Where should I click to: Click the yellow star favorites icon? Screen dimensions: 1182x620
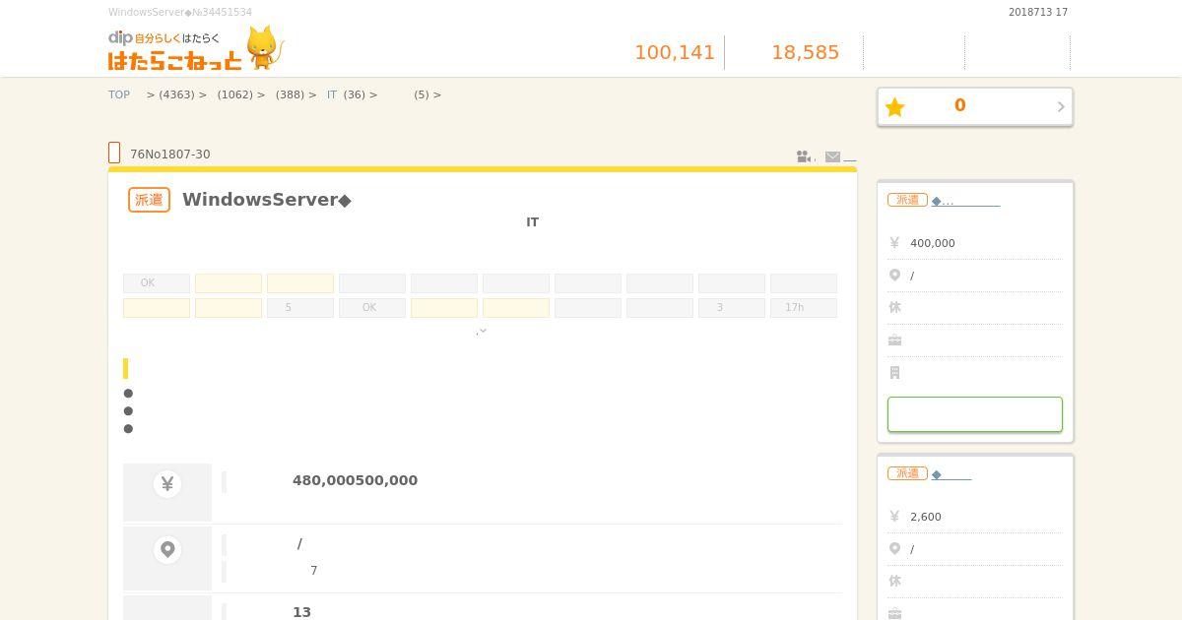point(894,107)
